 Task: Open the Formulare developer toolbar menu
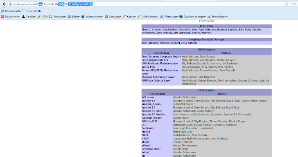point(58,17)
